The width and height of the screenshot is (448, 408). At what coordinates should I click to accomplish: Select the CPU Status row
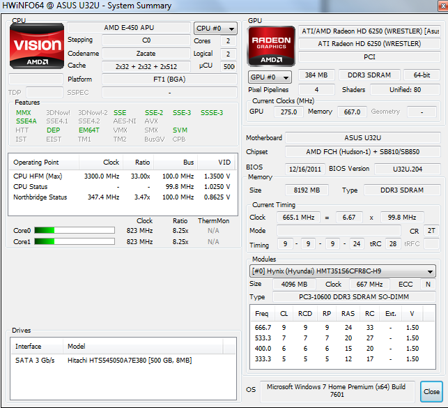[123, 187]
